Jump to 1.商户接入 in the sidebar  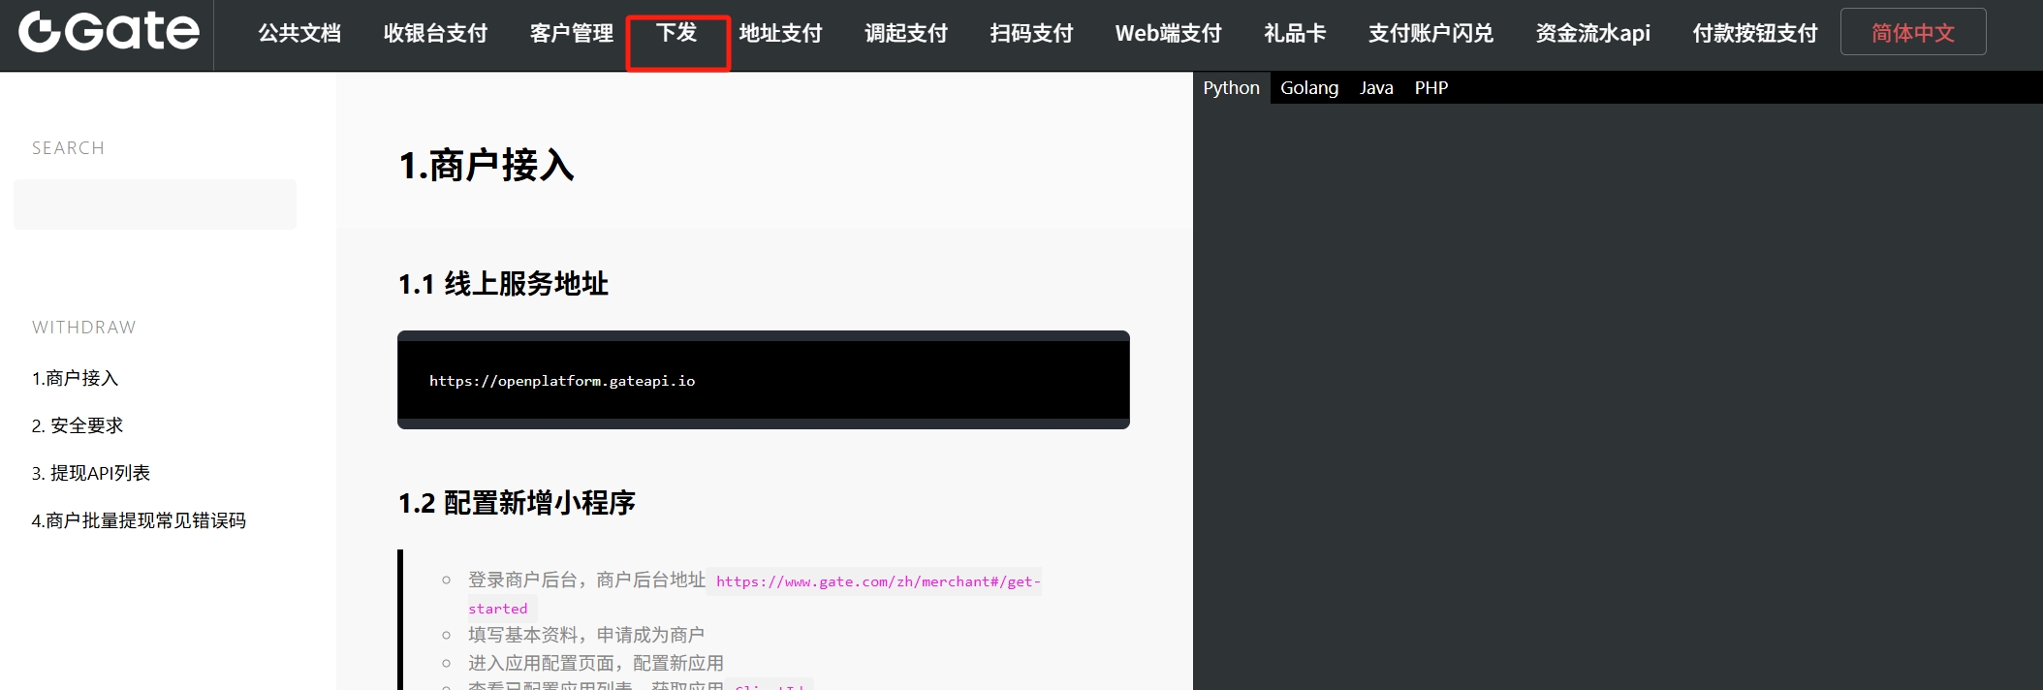[x=75, y=378]
